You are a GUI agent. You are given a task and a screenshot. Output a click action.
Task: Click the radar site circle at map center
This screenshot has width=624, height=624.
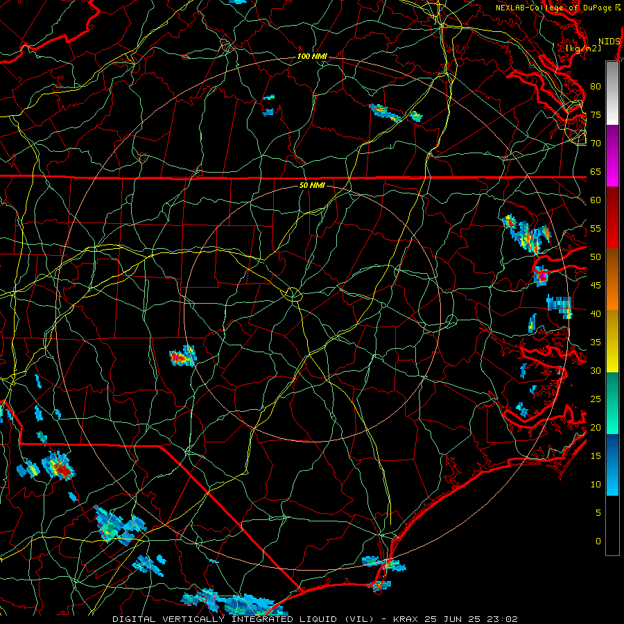[x=293, y=294]
